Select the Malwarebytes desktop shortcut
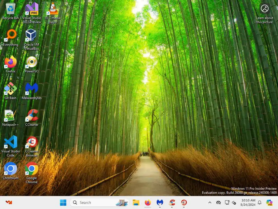The width and height of the screenshot is (278, 209). click(31, 91)
